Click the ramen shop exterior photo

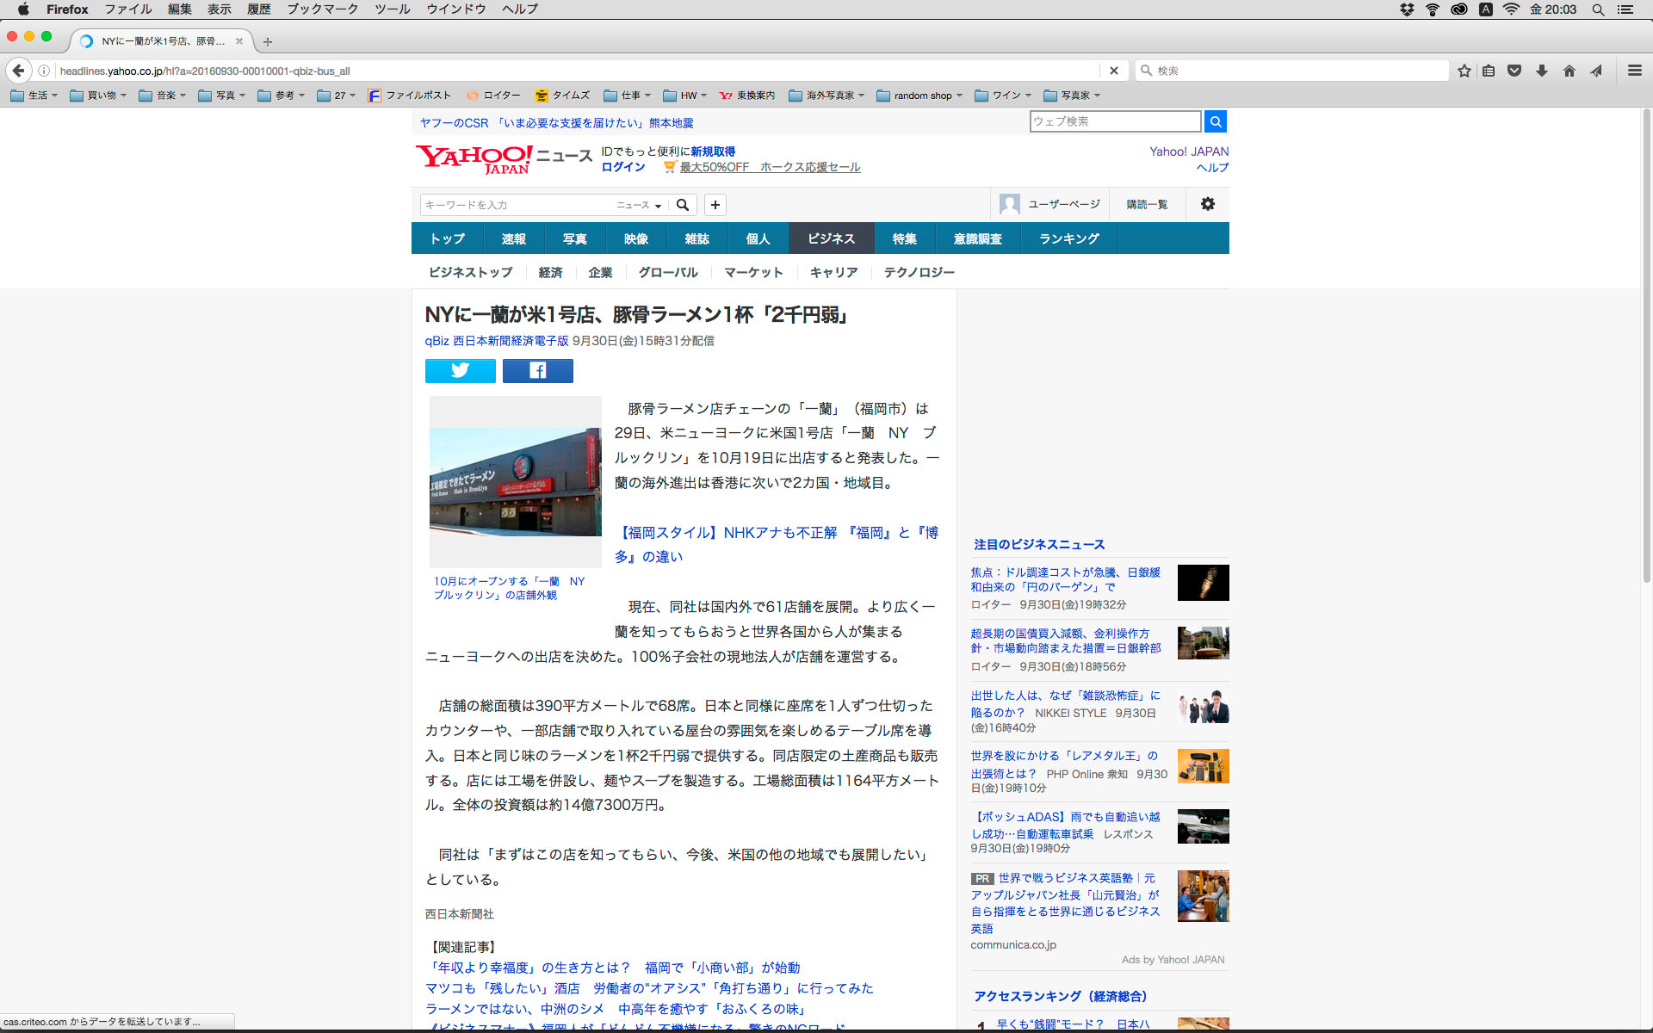[515, 481]
